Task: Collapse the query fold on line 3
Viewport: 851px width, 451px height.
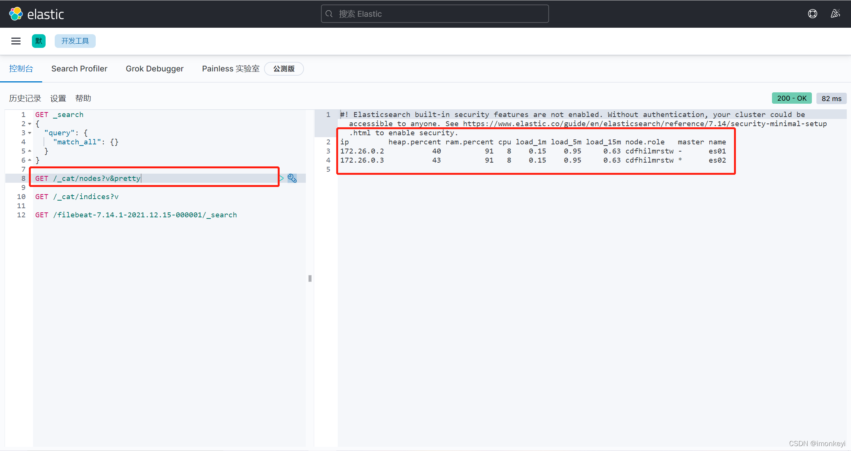Action: pyautogui.click(x=30, y=133)
